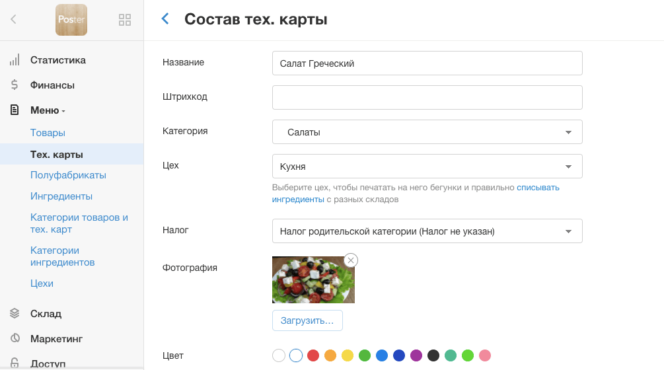
Task: Remove the salad photo with X button
Action: 351,260
